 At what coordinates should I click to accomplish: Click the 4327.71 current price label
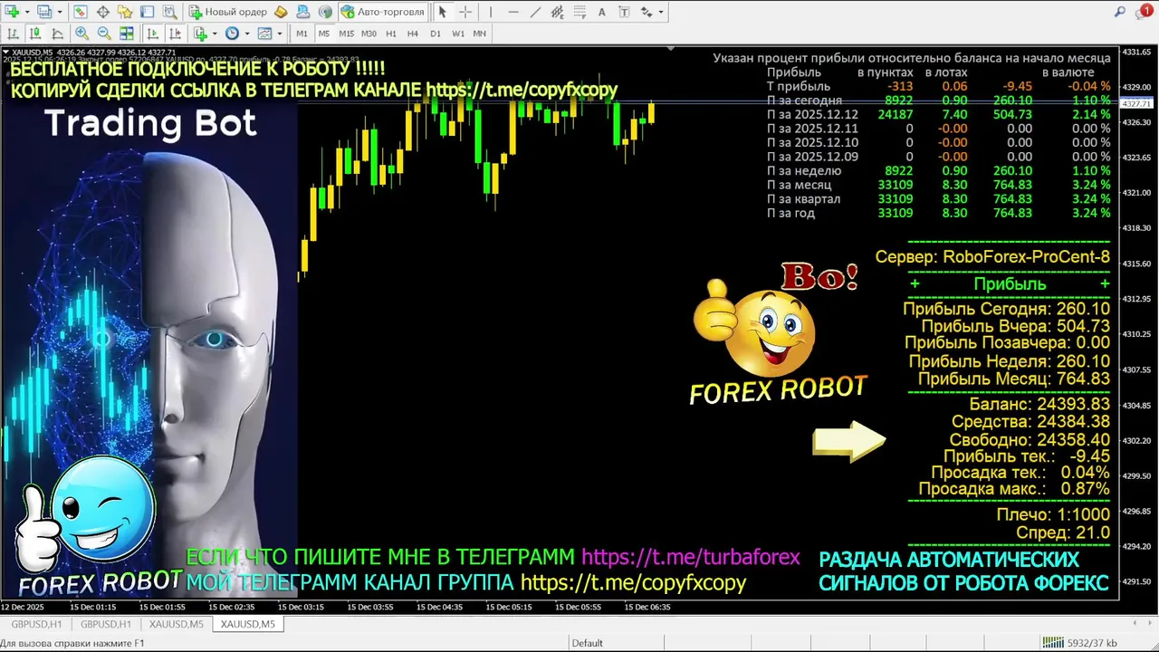[1137, 104]
